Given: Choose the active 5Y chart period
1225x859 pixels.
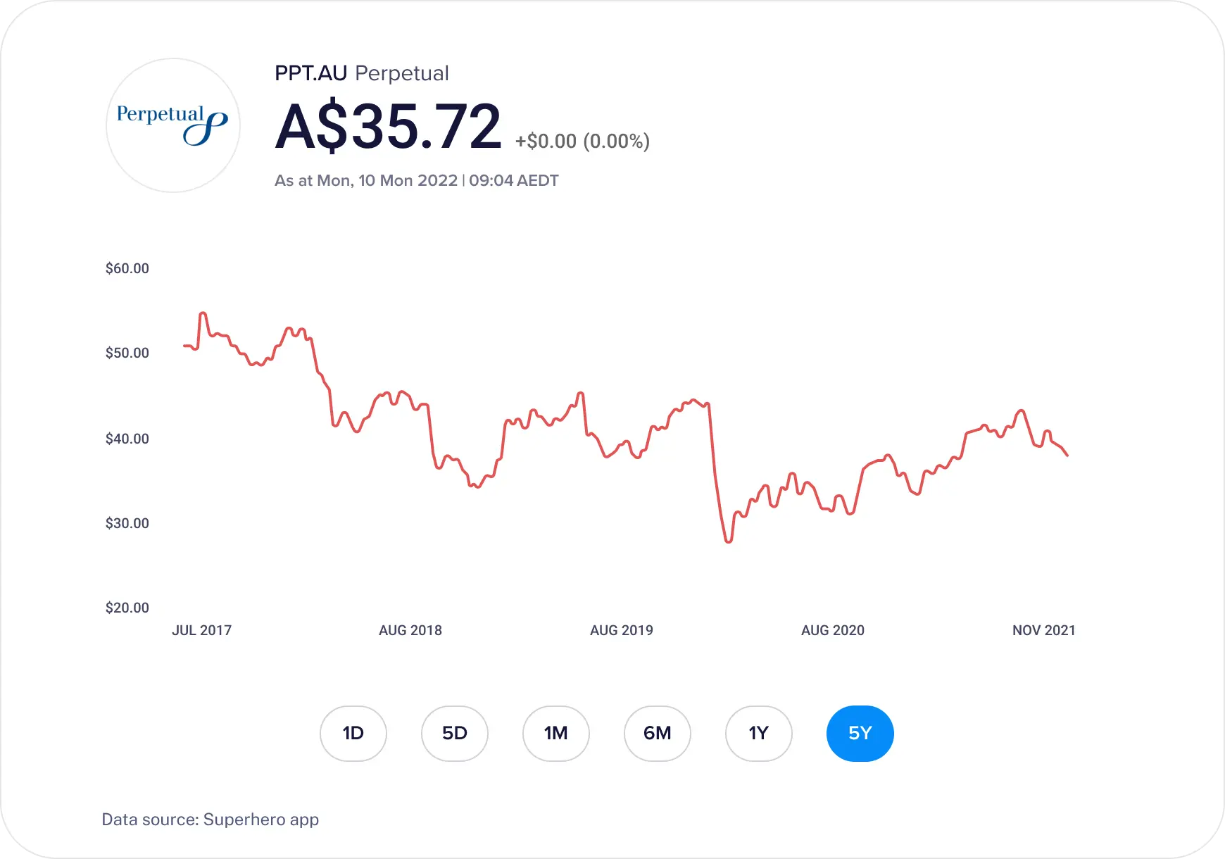Looking at the screenshot, I should (x=860, y=734).
